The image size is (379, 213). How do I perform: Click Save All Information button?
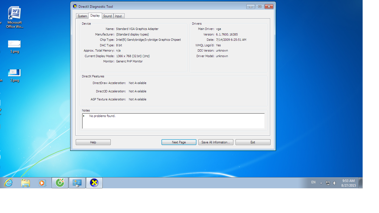point(216,142)
